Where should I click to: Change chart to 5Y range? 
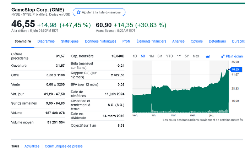[187, 56]
